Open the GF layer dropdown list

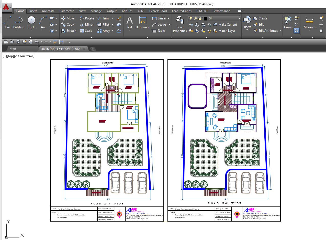pyautogui.click(x=239, y=18)
